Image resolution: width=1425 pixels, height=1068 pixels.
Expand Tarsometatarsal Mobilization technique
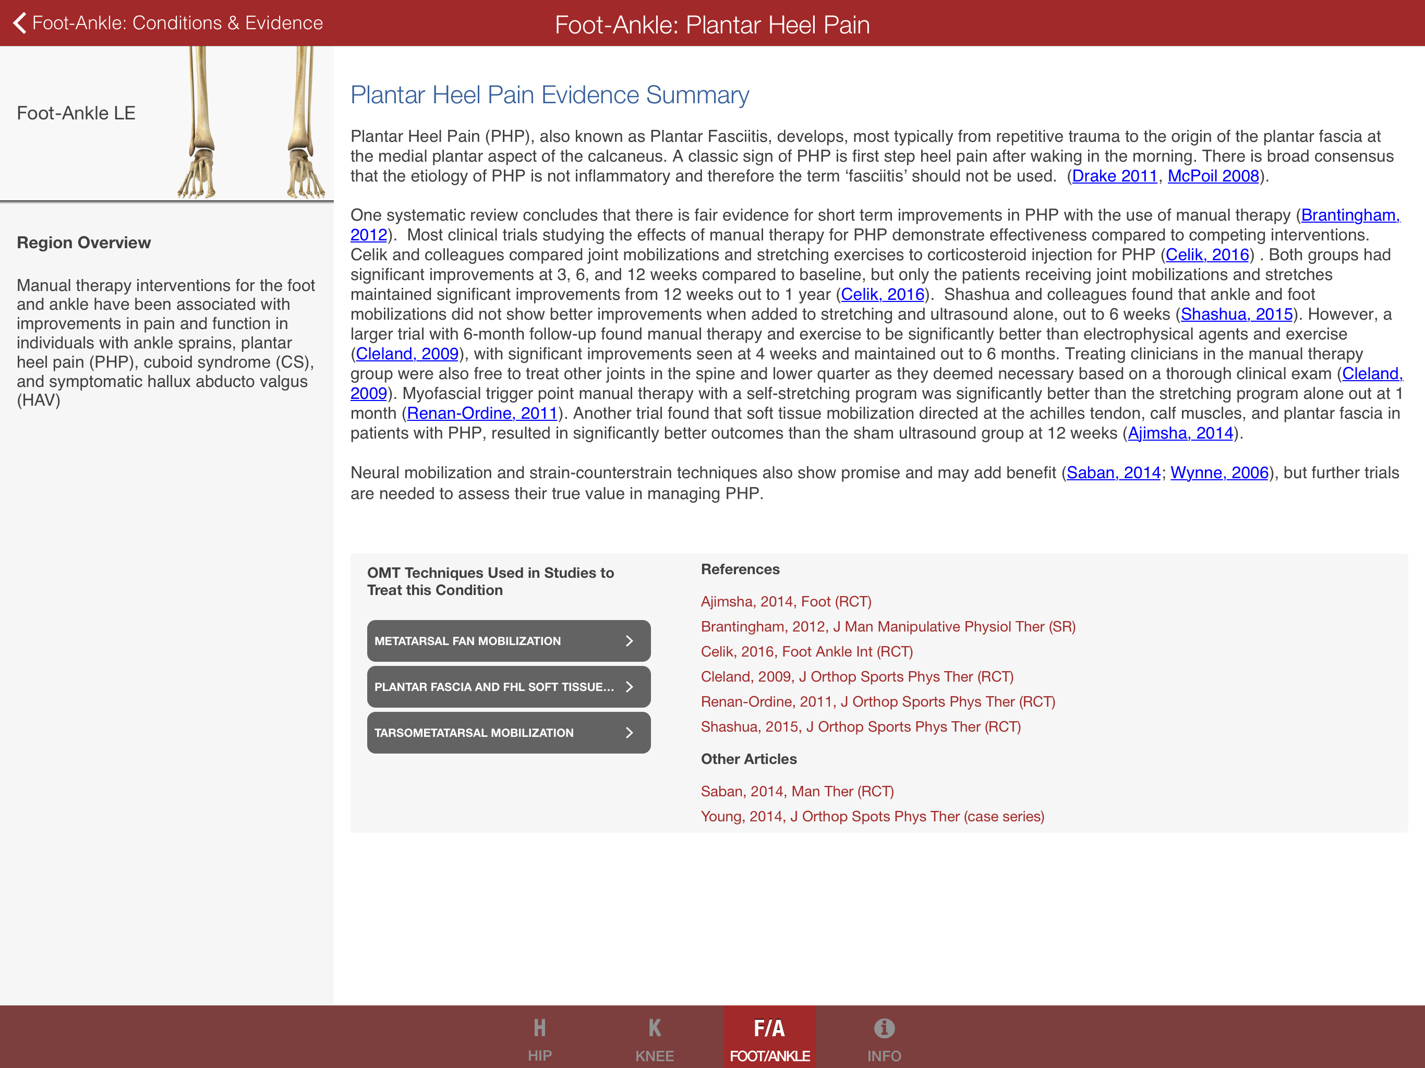pyautogui.click(x=508, y=732)
